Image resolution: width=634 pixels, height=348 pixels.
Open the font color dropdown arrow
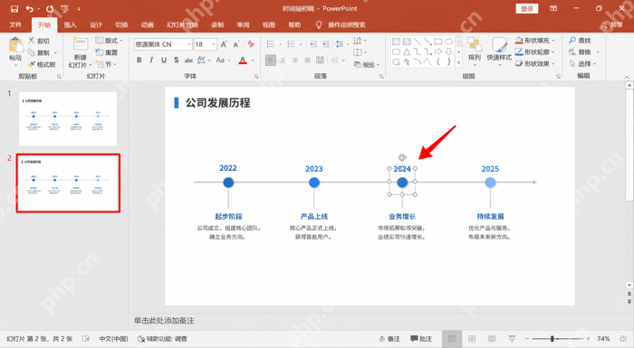(x=253, y=61)
